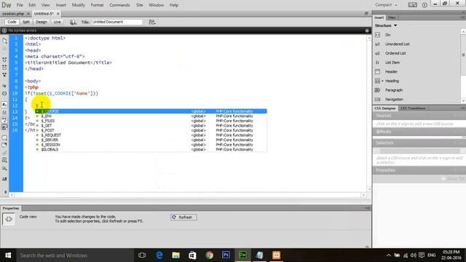Screen dimensions: 466x262
Task: Open the Properties panel options menu
Action: 367,208
